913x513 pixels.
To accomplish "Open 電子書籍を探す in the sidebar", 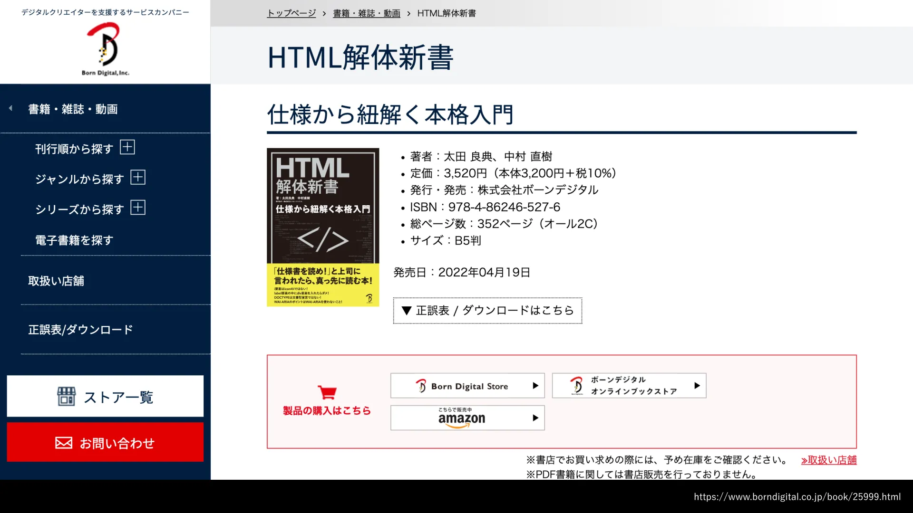I will [74, 240].
